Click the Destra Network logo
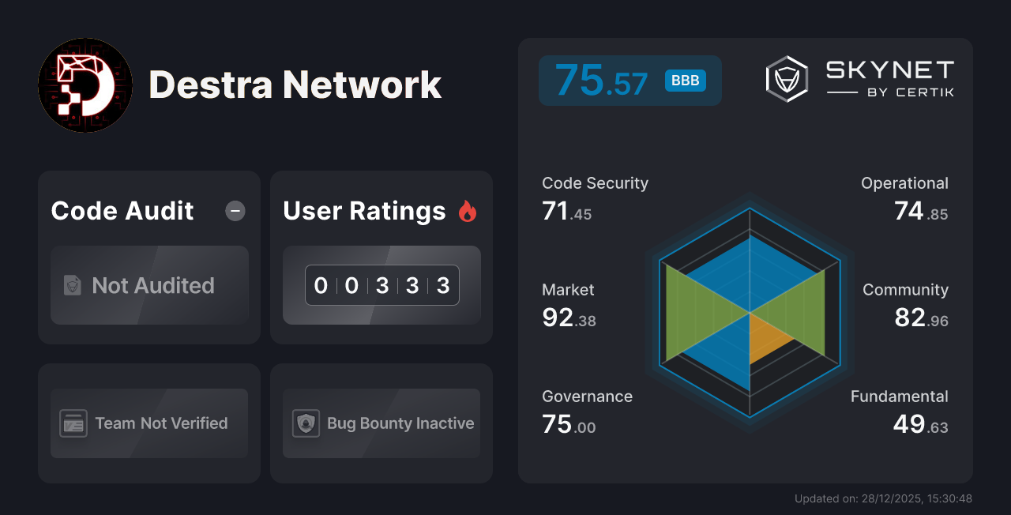This screenshot has width=1011, height=515. 85,85
